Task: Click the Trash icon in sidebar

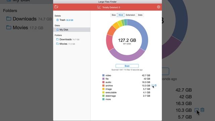Action: 57,20
